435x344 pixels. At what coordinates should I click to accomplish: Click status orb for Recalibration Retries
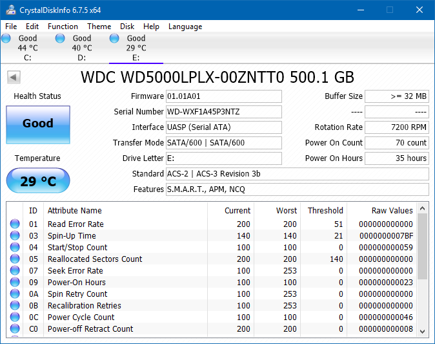(x=15, y=305)
